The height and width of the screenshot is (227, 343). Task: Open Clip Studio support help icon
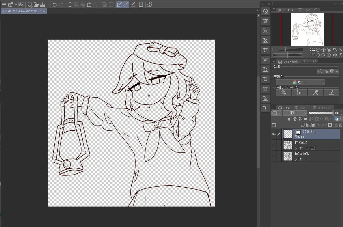coord(150,5)
